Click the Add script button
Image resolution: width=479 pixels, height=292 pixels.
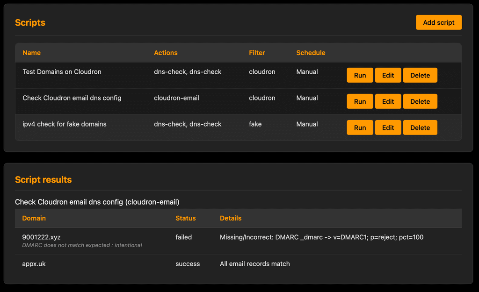(438, 22)
